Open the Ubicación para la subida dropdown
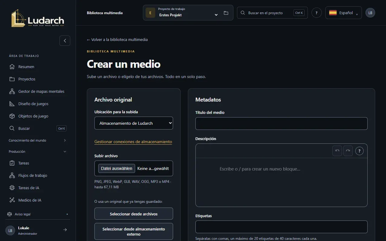Screen dimensions: 386x241 coord(134,123)
